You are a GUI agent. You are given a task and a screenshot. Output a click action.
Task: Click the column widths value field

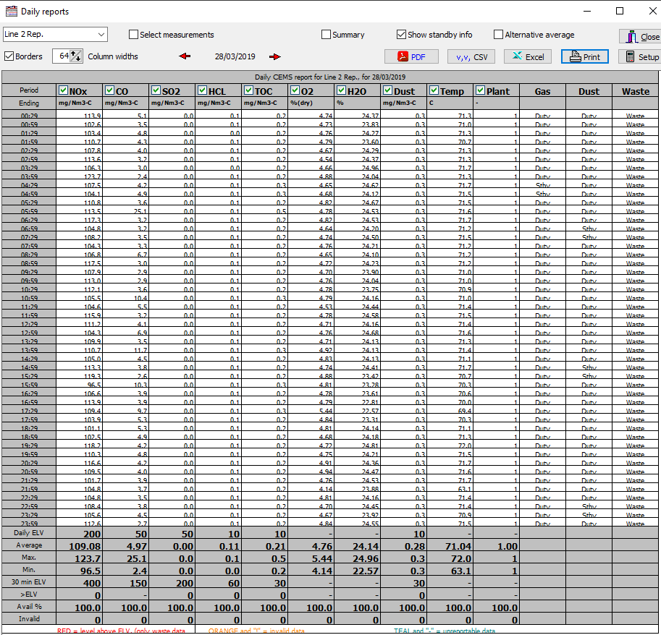pos(62,56)
